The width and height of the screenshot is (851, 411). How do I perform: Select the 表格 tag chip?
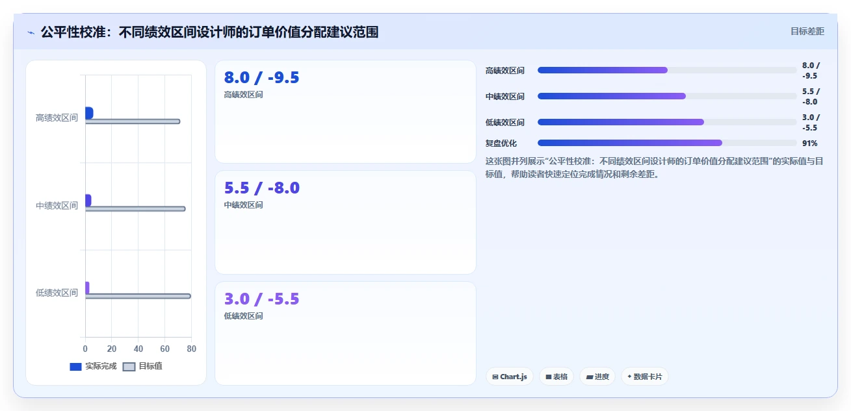pyautogui.click(x=556, y=377)
